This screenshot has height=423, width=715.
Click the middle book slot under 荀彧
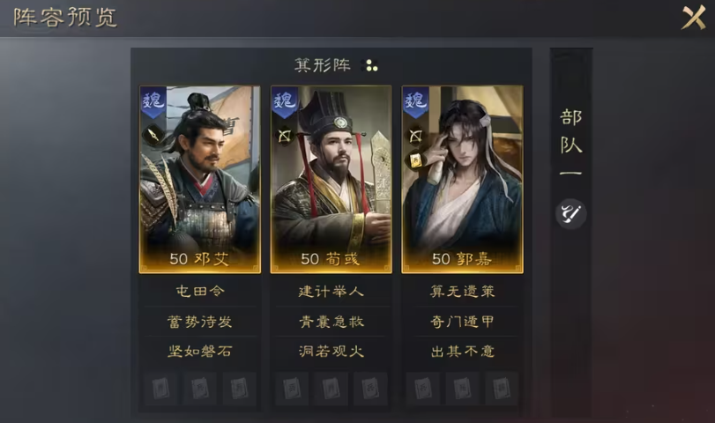click(x=331, y=389)
